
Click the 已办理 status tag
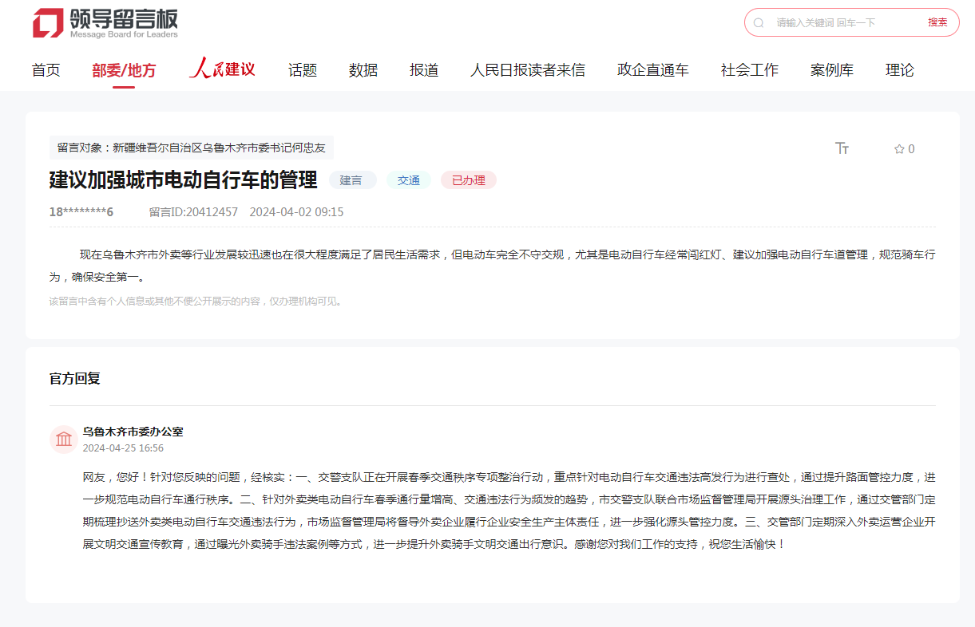[x=469, y=180]
